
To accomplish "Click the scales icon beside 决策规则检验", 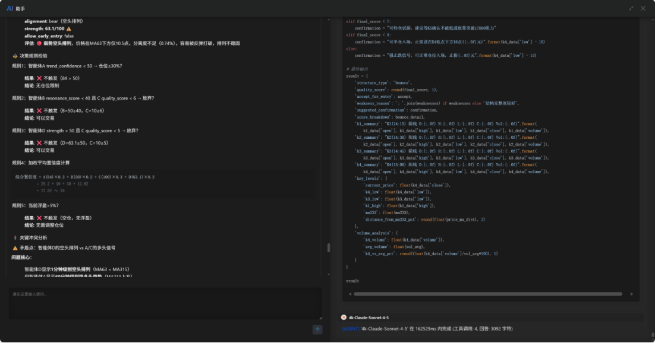I will point(15,55).
